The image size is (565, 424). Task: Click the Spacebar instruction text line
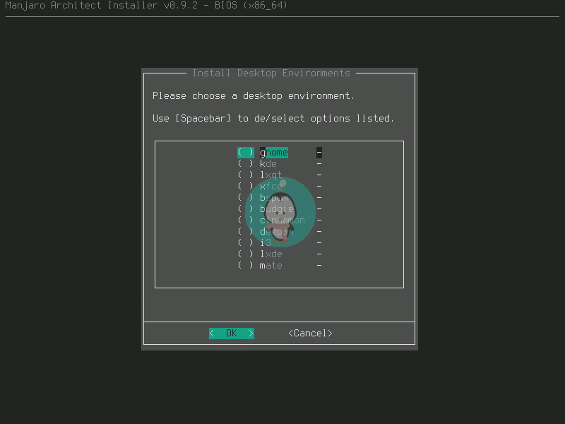(x=270, y=118)
